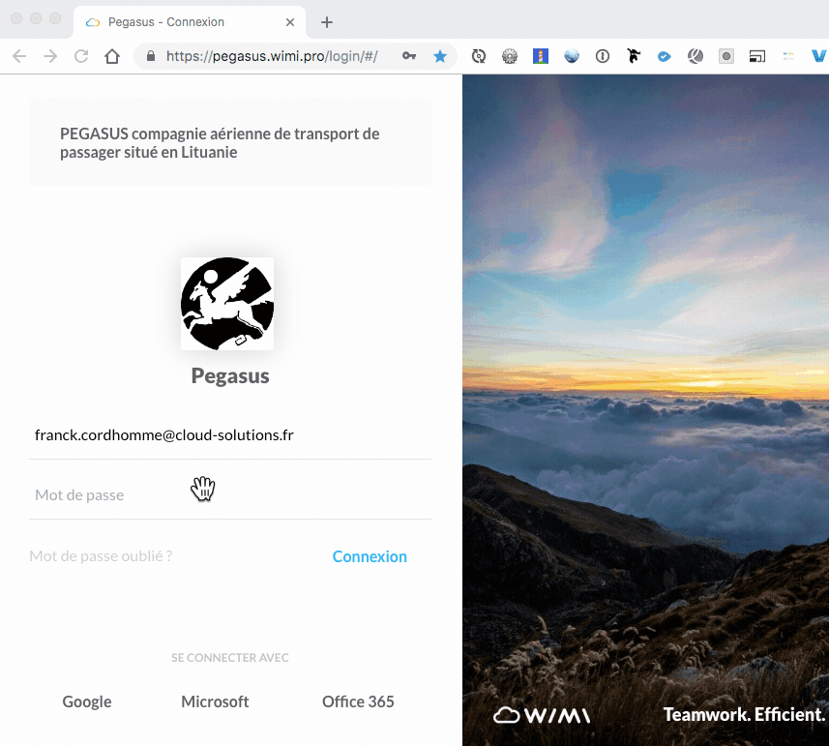Sign in with Microsoft
The image size is (829, 746).
pos(215,701)
